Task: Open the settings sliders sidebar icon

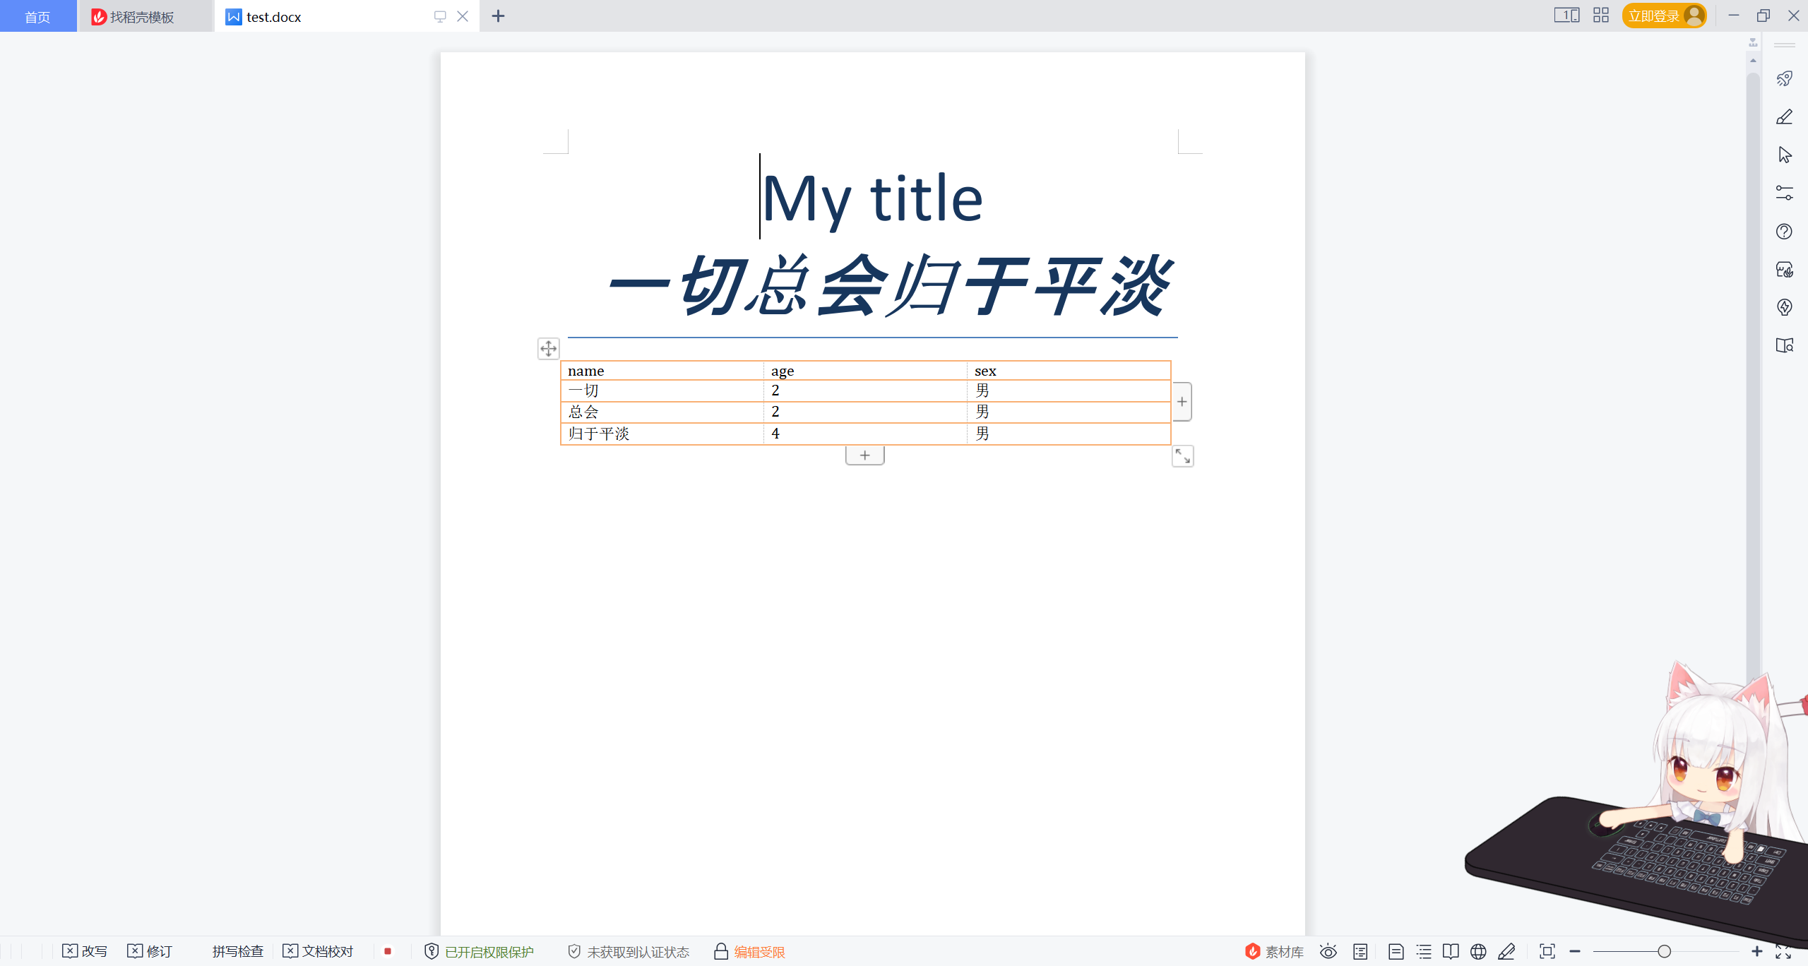Action: click(1784, 193)
